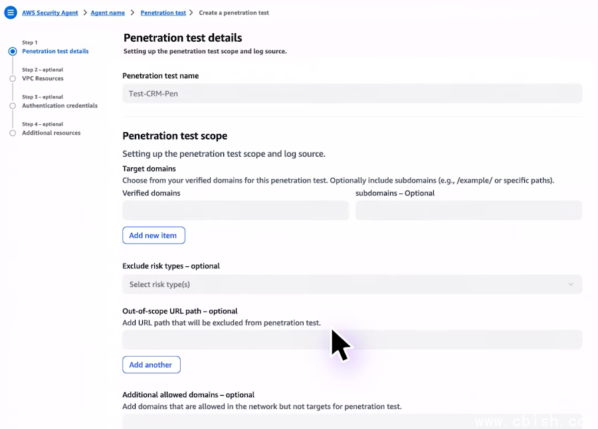Screen dimensions: 598x429
Task: Navigate to Penetration test breadcrumb
Action: pyautogui.click(x=163, y=13)
